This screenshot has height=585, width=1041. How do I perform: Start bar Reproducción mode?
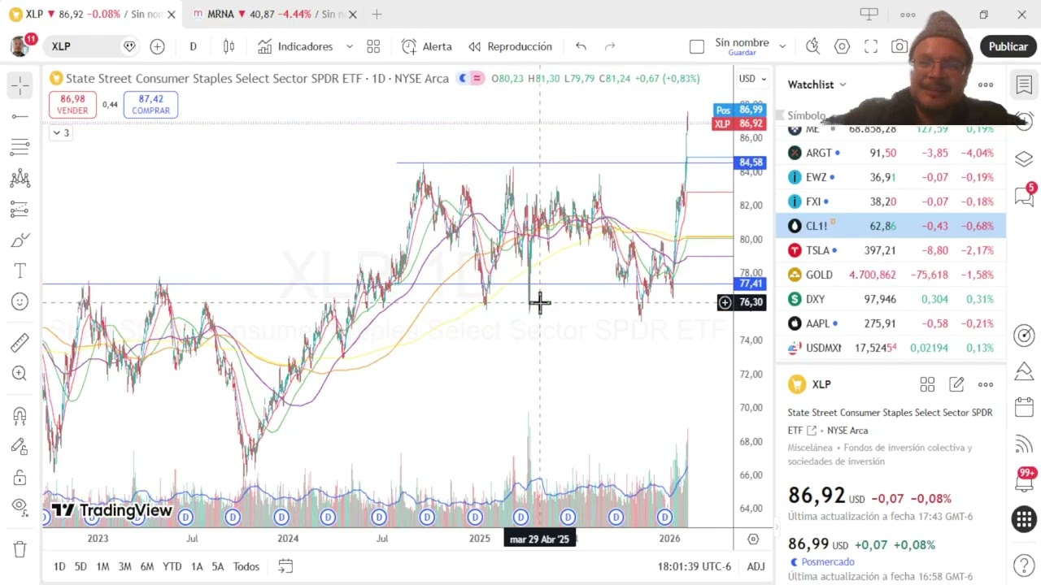(x=510, y=46)
